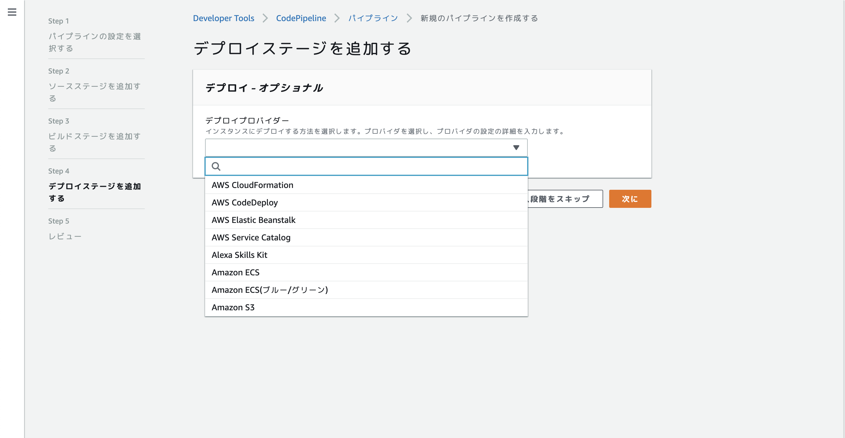
Task: Open Developer Tools breadcrumb link
Action: tap(223, 18)
